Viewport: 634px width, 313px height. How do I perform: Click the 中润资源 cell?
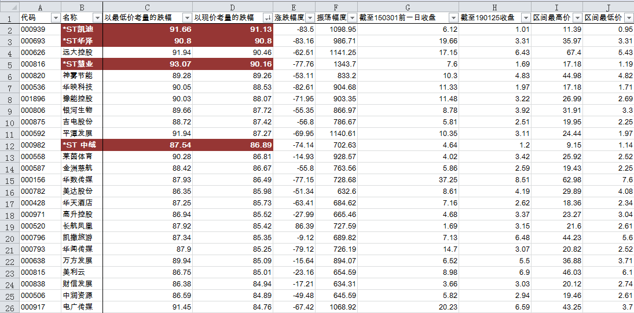pos(82,295)
